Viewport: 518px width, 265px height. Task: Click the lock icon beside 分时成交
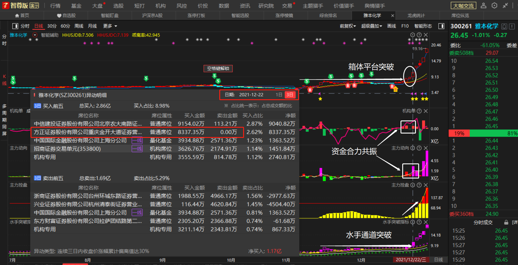[x=506, y=222]
